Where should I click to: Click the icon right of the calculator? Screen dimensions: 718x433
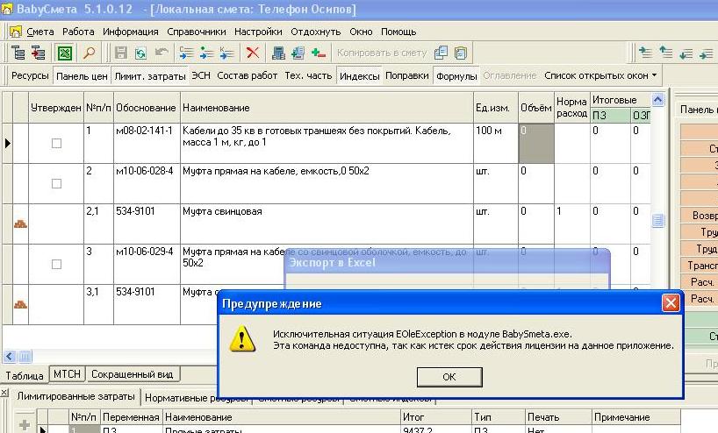(x=298, y=53)
